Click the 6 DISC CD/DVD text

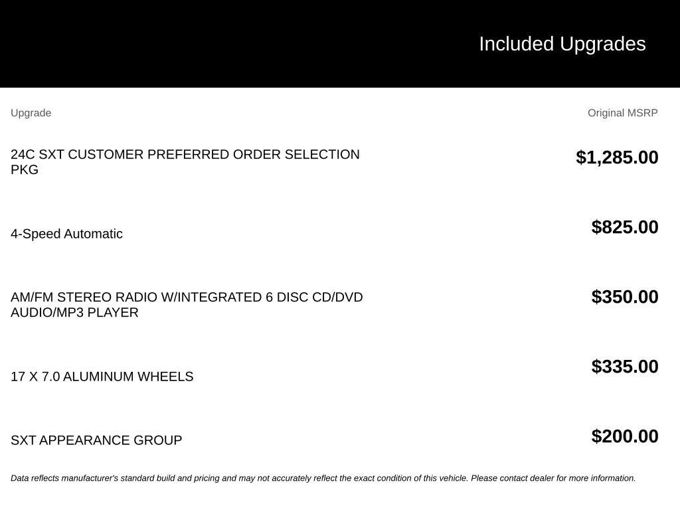click(314, 297)
